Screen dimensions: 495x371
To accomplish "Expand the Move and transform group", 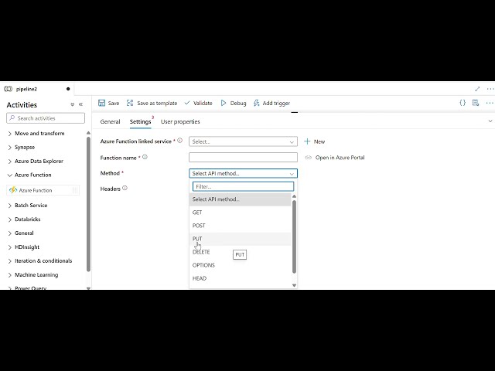I will (10, 134).
